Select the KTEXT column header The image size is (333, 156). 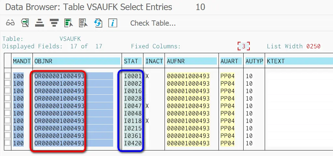[x=300, y=61]
